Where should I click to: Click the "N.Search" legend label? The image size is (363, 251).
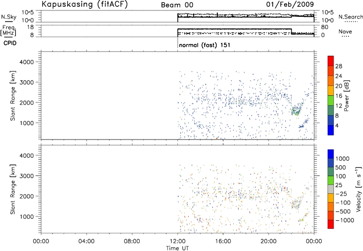pyautogui.click(x=351, y=17)
